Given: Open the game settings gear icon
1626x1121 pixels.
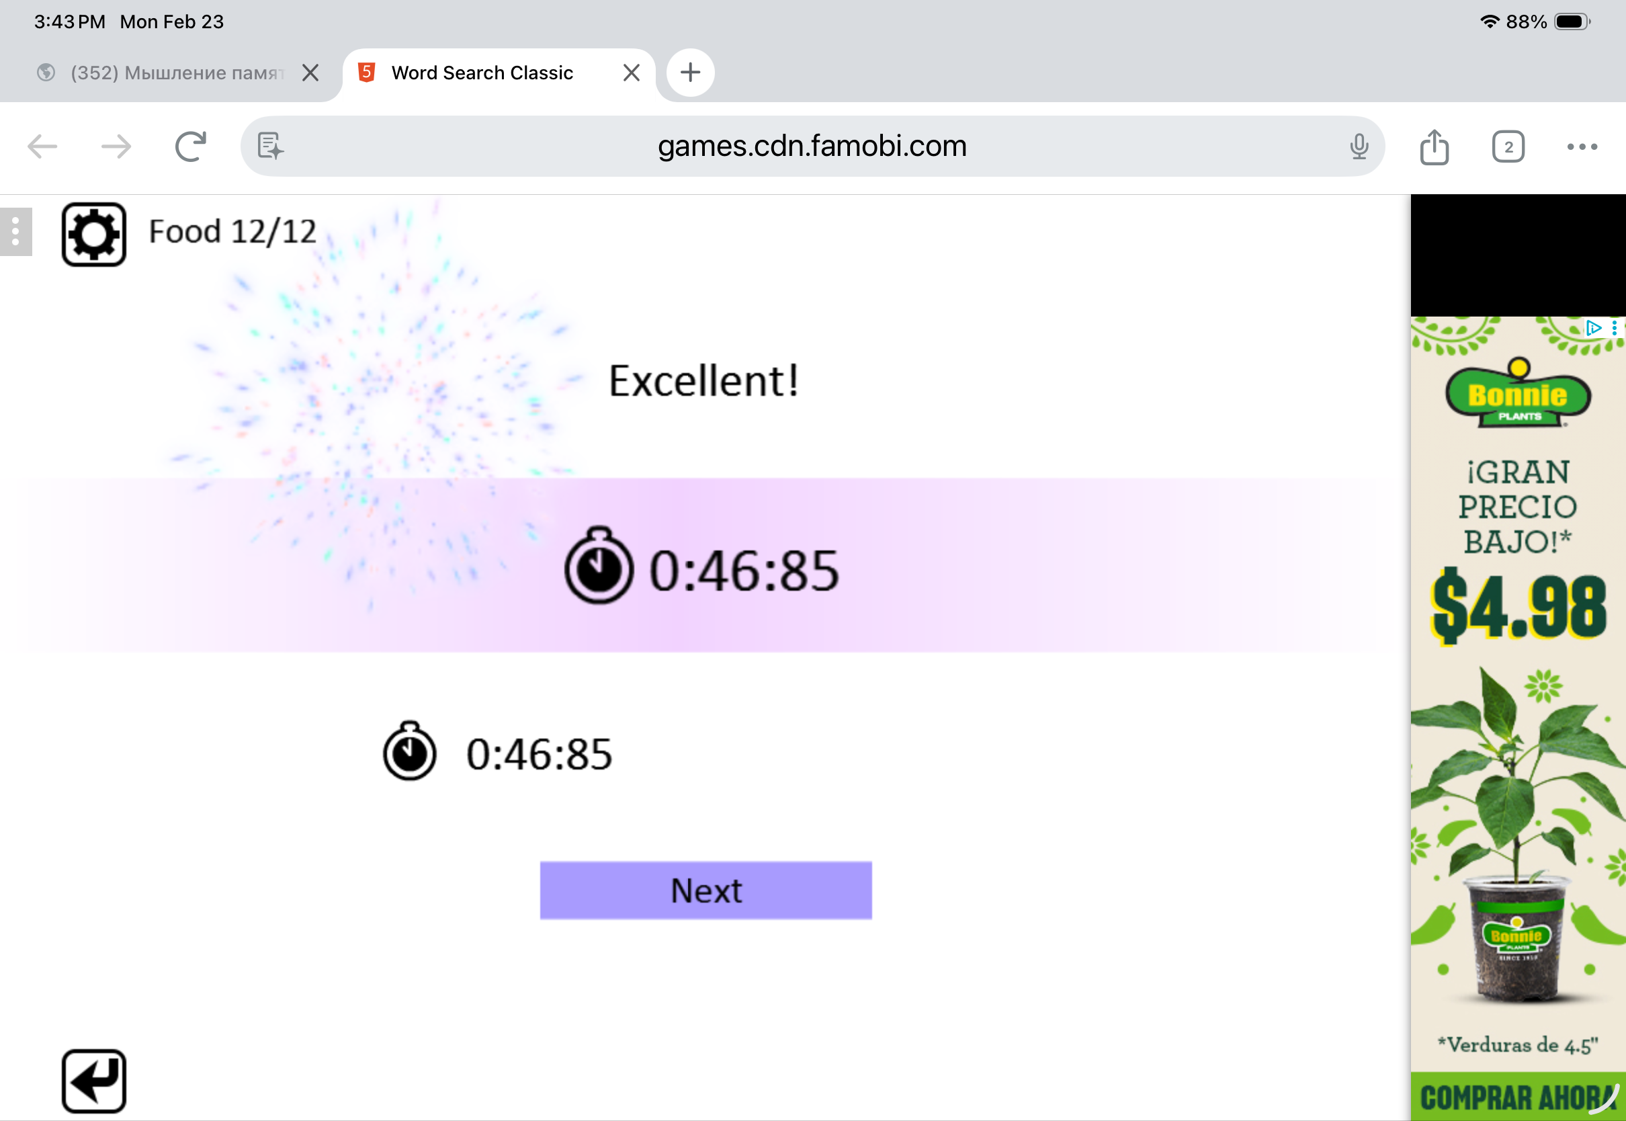Looking at the screenshot, I should (x=93, y=235).
